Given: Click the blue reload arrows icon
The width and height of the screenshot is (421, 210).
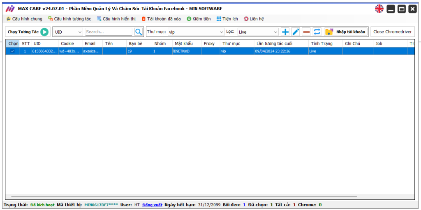Looking at the screenshot, I should 317,32.
